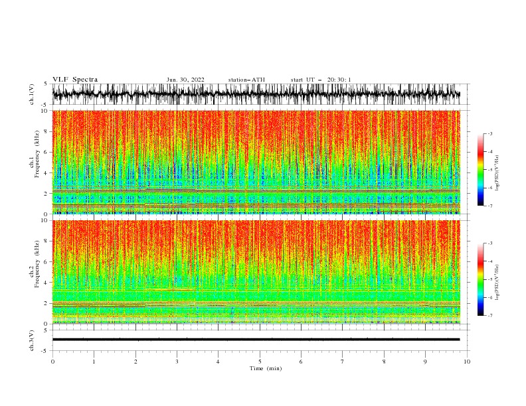
Task: Click the ch.2 "Frequency (kHz)" axis label
Action: pyautogui.click(x=37, y=263)
